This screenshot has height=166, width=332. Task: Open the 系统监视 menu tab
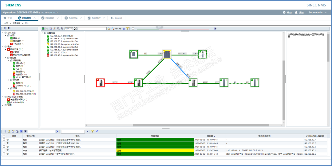click(73, 18)
